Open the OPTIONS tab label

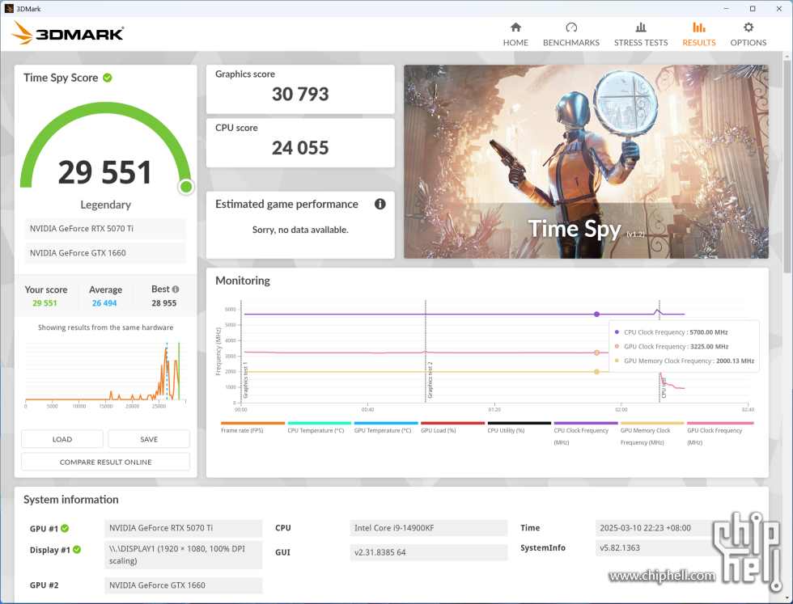pos(748,43)
